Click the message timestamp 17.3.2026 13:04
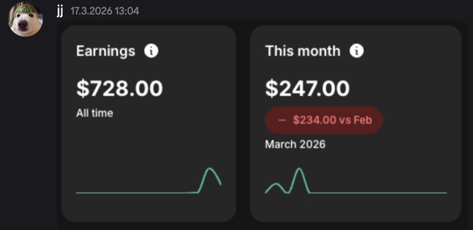The width and height of the screenshot is (473, 230). pyautogui.click(x=105, y=12)
